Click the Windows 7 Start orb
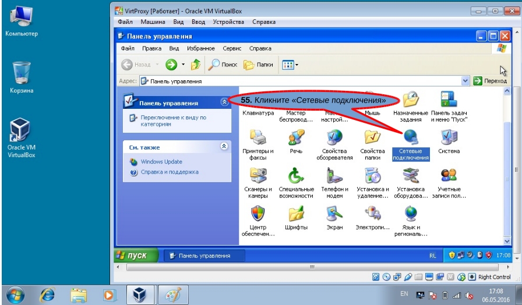Viewport: 522px width, 305px height. tap(15, 295)
